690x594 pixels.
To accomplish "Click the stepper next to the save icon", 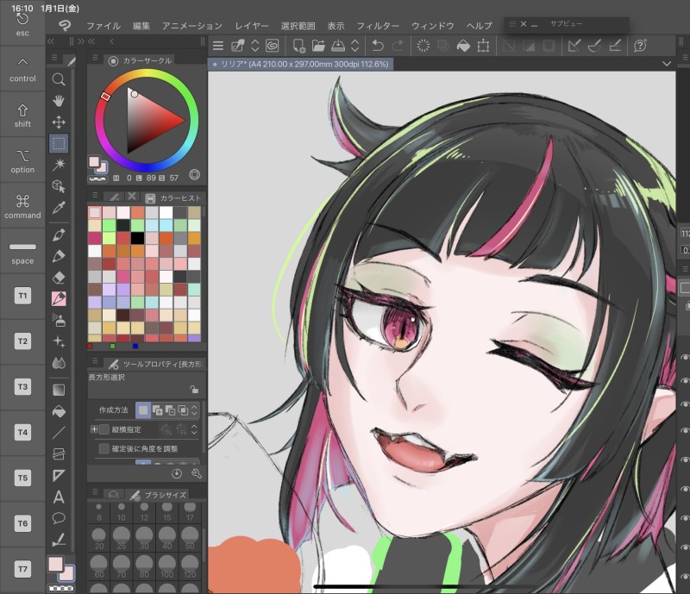I will point(354,46).
